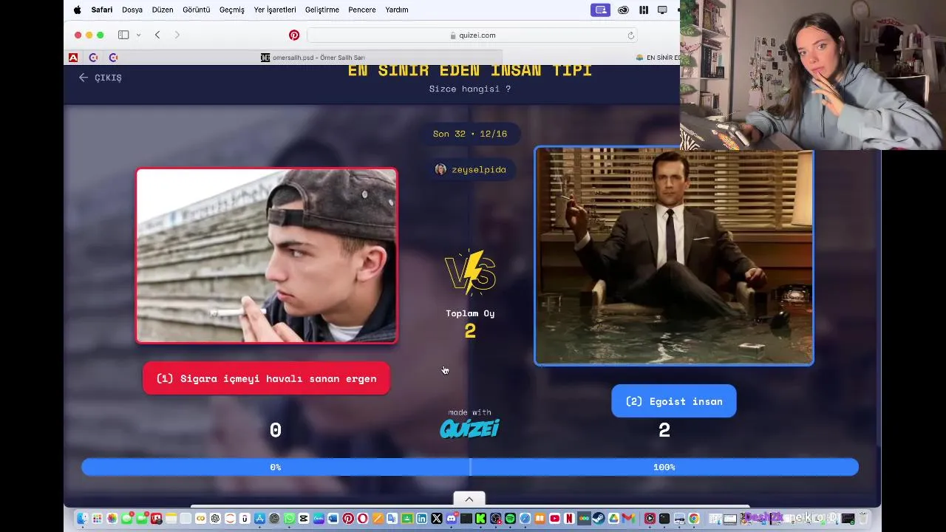
Task: Open LinkedIn from the Dock
Action: 421,519
